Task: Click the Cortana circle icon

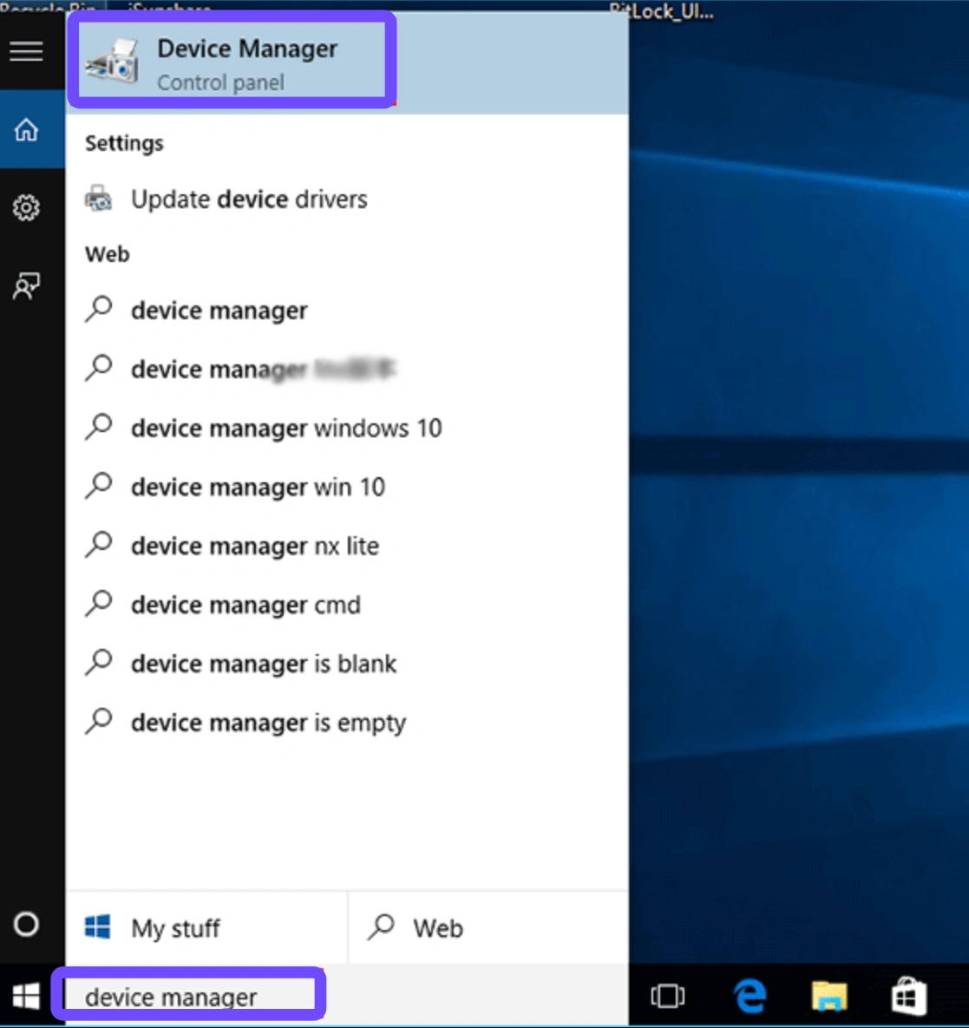Action: click(26, 925)
